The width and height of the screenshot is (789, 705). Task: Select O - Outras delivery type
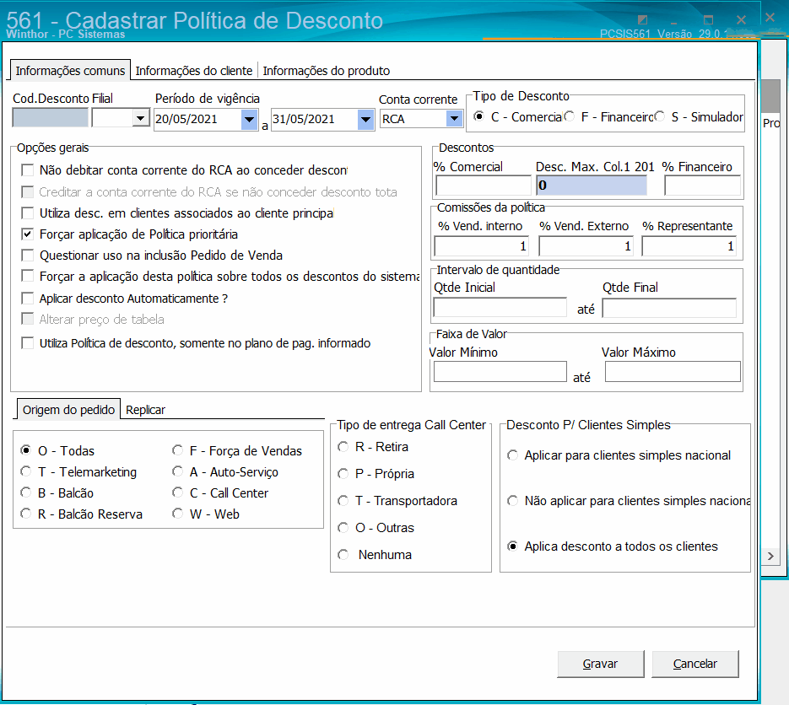343,528
